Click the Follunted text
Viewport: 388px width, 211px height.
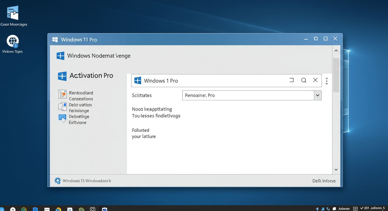141,130
